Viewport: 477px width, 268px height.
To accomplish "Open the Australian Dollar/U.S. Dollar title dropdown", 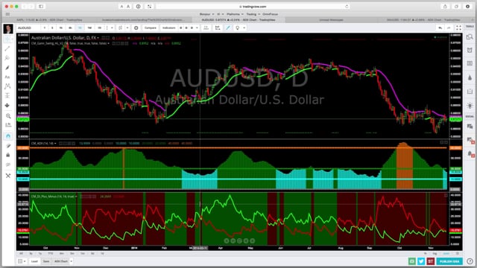I will click(98, 38).
